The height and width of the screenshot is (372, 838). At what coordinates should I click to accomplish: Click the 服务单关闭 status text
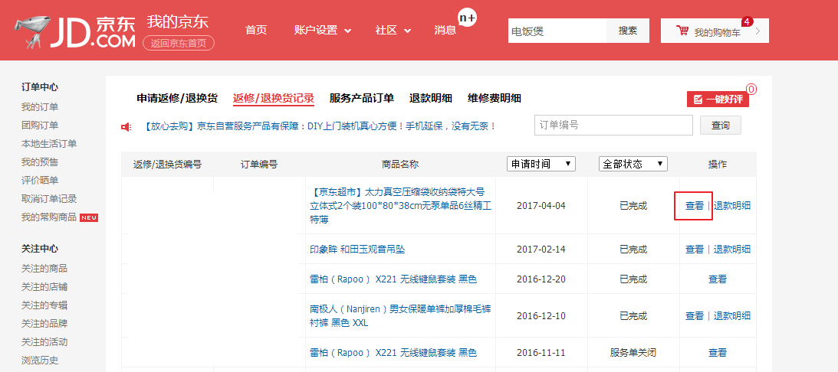[x=633, y=353]
